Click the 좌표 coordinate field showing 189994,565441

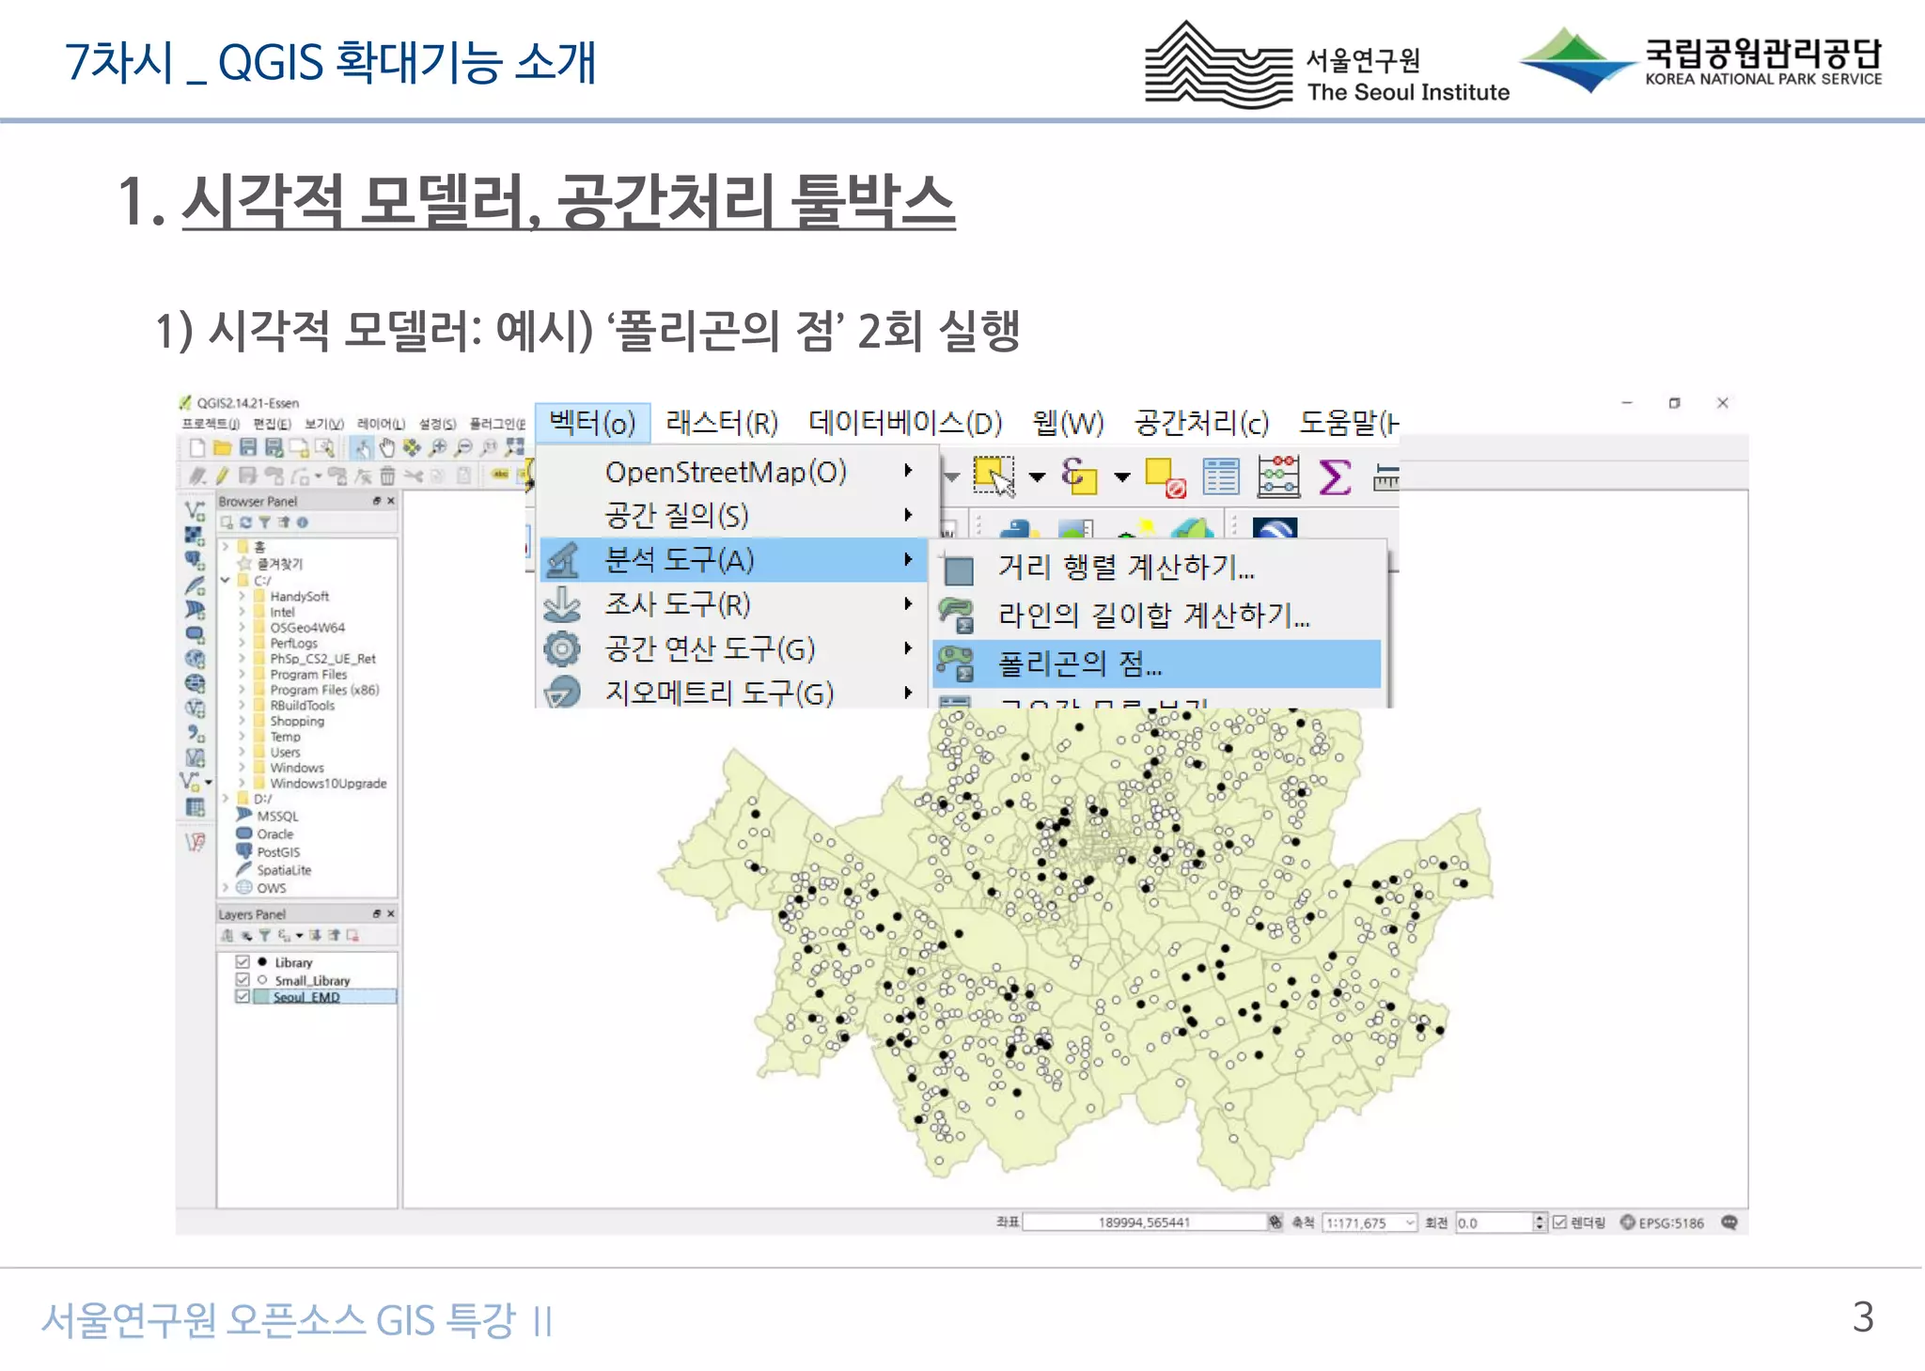1145,1223
